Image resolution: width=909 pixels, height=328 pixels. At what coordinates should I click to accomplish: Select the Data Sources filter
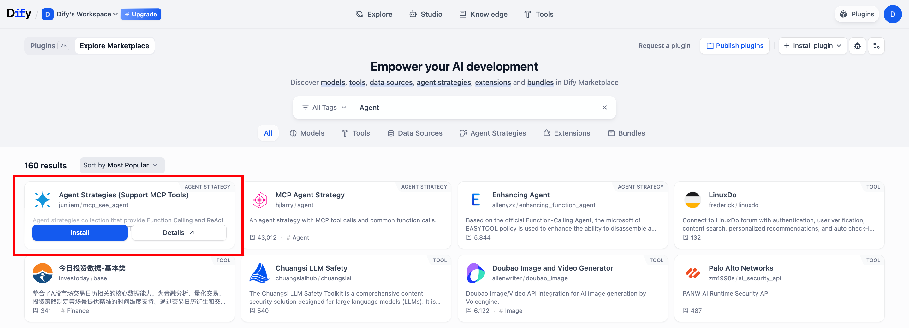(415, 133)
